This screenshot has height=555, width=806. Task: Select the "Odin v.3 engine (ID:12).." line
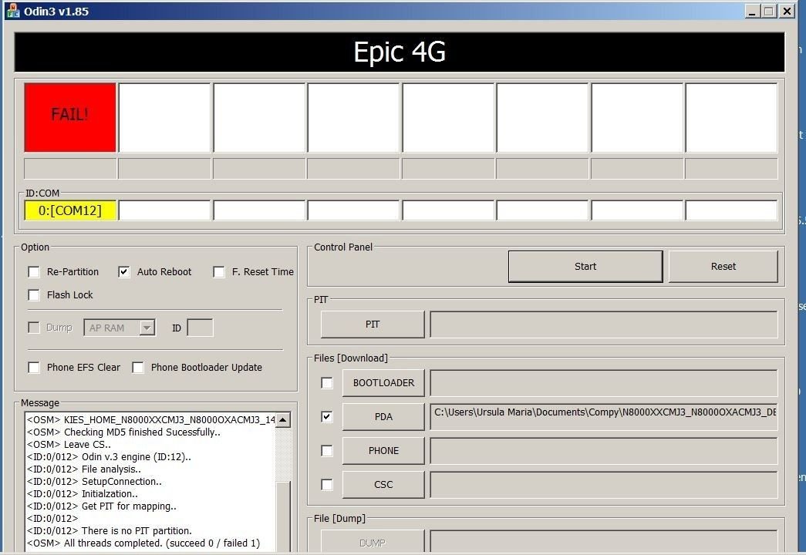(109, 457)
